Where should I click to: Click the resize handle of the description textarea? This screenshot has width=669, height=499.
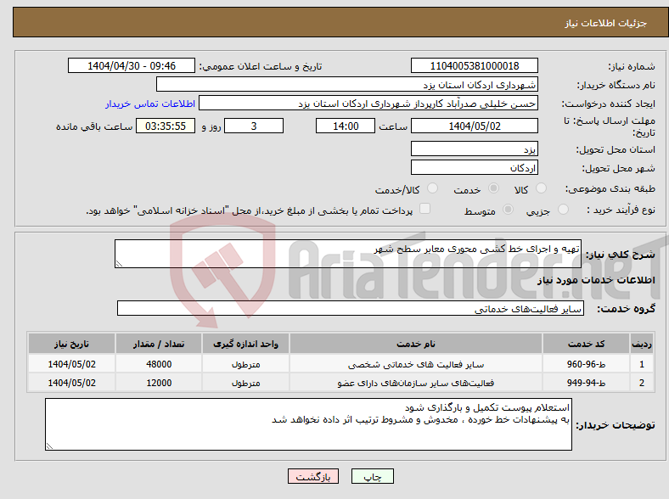[119, 264]
